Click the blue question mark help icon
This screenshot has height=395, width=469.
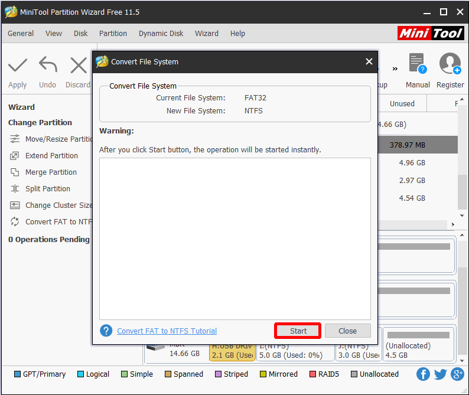click(x=106, y=331)
